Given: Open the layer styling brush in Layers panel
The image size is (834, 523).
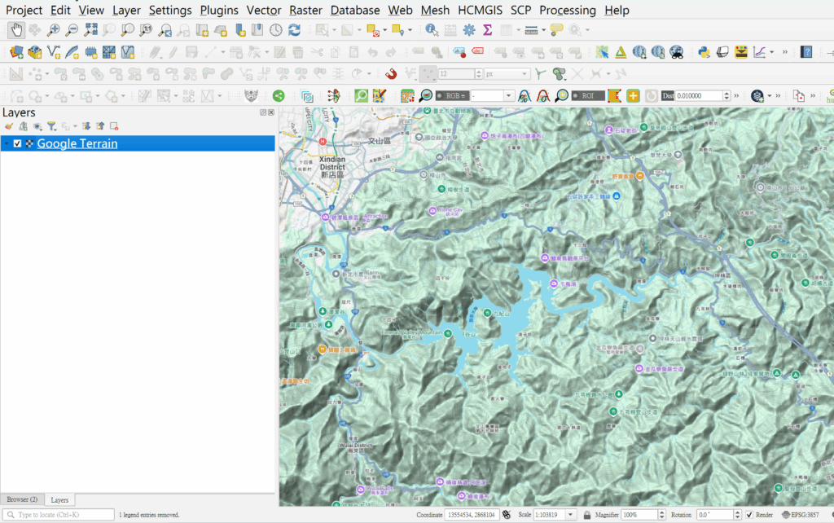Looking at the screenshot, I should point(9,126).
